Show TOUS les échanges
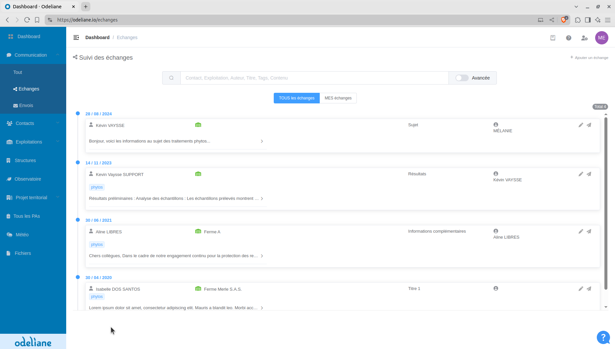The height and width of the screenshot is (349, 615). click(x=297, y=98)
